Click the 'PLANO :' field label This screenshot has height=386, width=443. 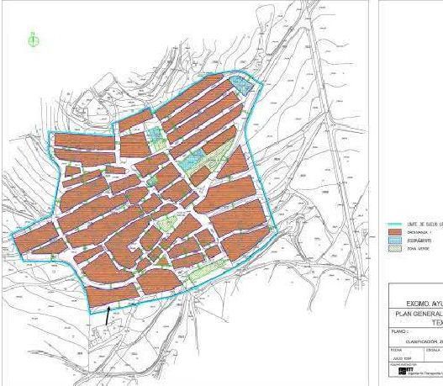(x=398, y=331)
